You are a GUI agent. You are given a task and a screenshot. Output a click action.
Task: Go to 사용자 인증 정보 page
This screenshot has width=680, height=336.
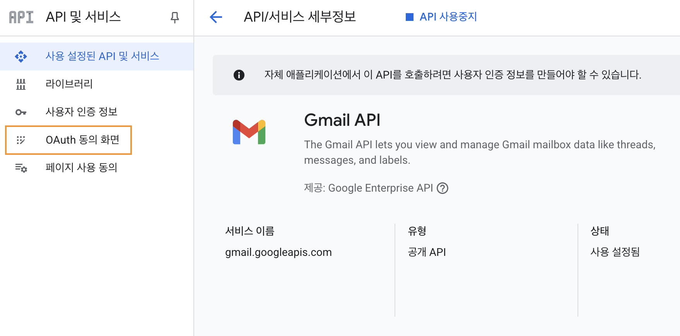(81, 112)
